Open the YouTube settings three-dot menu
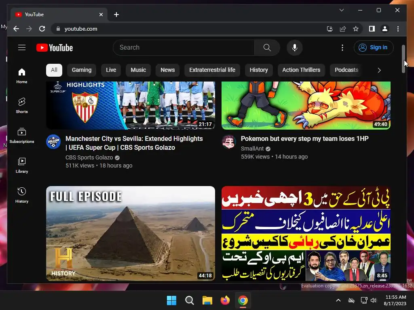Screen dimensions: 414x310 click(342, 48)
